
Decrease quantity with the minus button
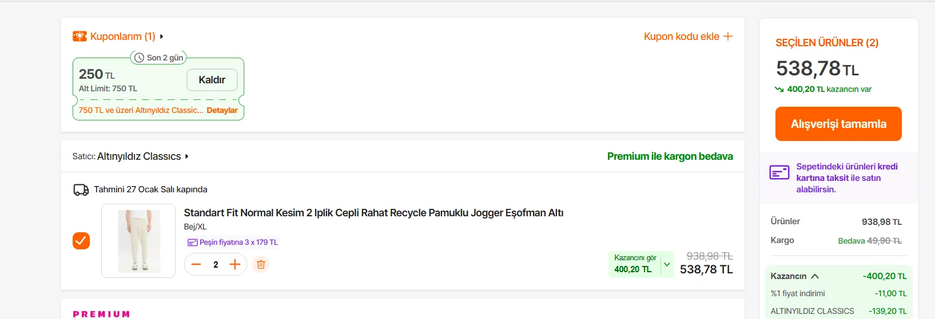tap(196, 264)
